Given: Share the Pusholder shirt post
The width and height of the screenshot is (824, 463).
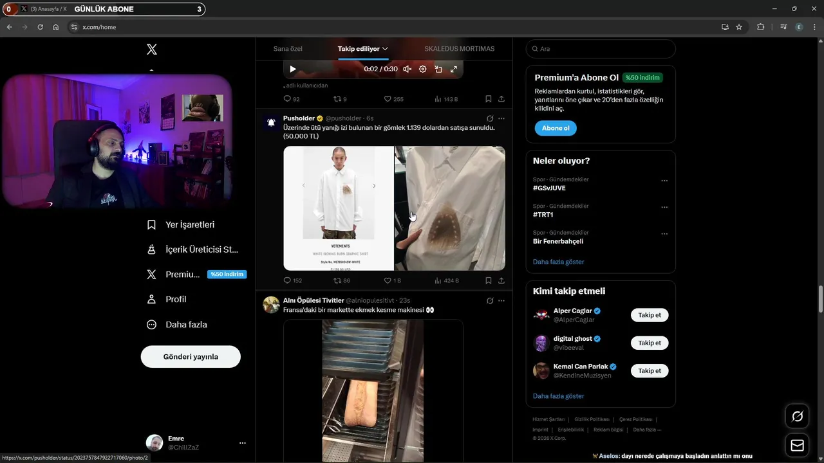Looking at the screenshot, I should pos(501,280).
